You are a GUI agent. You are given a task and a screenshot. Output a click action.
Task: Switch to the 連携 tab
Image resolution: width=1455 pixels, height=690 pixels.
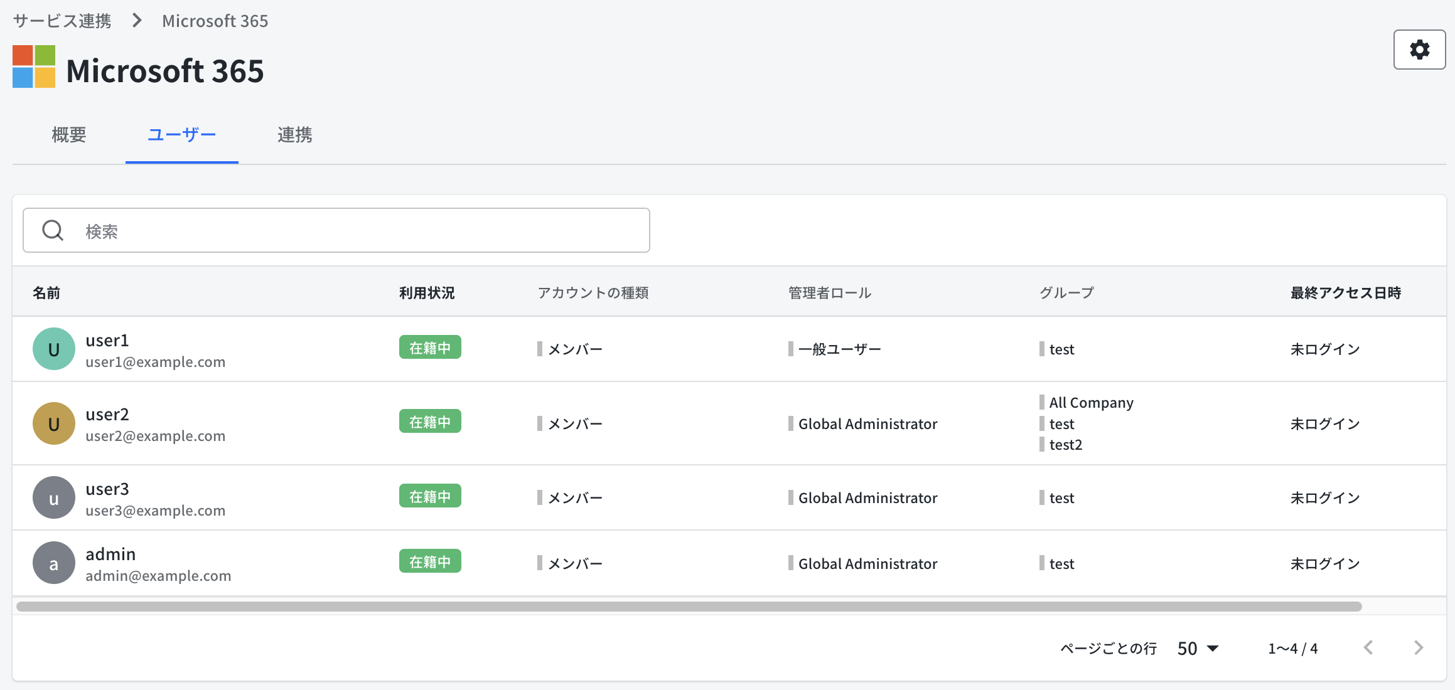[x=294, y=135]
